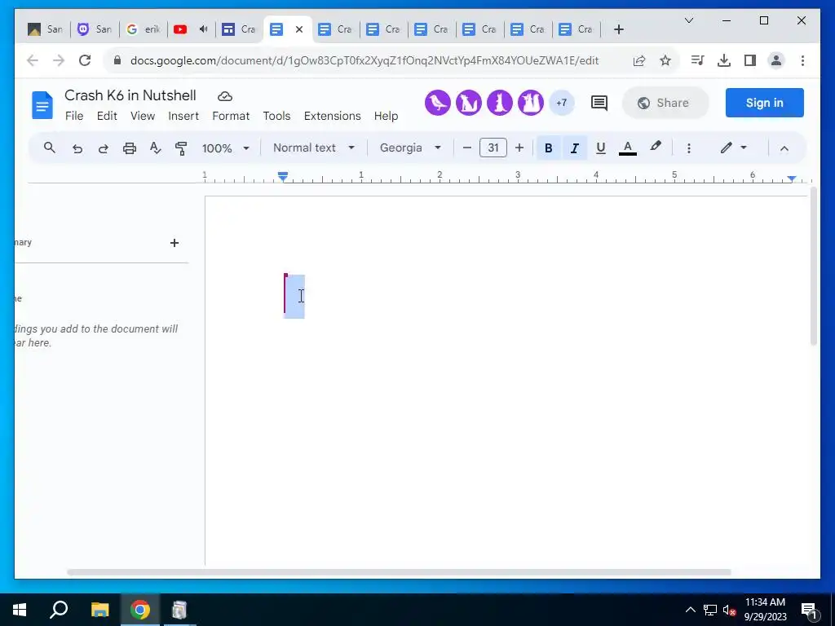The image size is (835, 626).
Task: Undo the last edit
Action: (x=77, y=148)
